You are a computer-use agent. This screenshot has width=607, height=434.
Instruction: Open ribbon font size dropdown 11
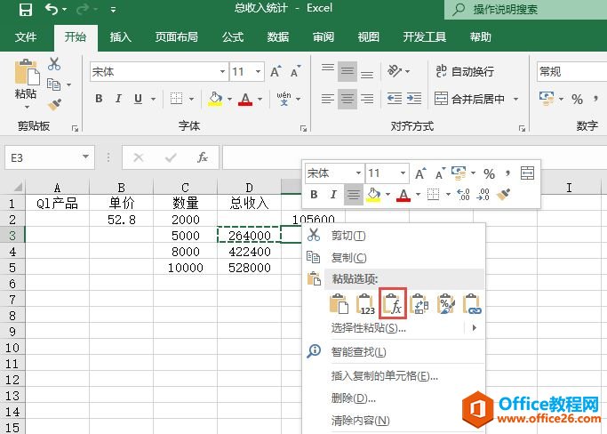coord(258,72)
